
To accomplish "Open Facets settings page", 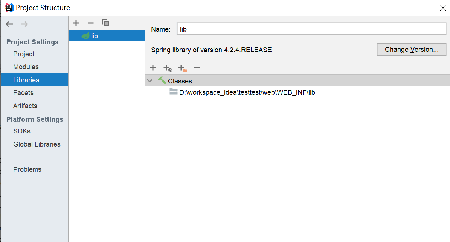I will tap(23, 93).
